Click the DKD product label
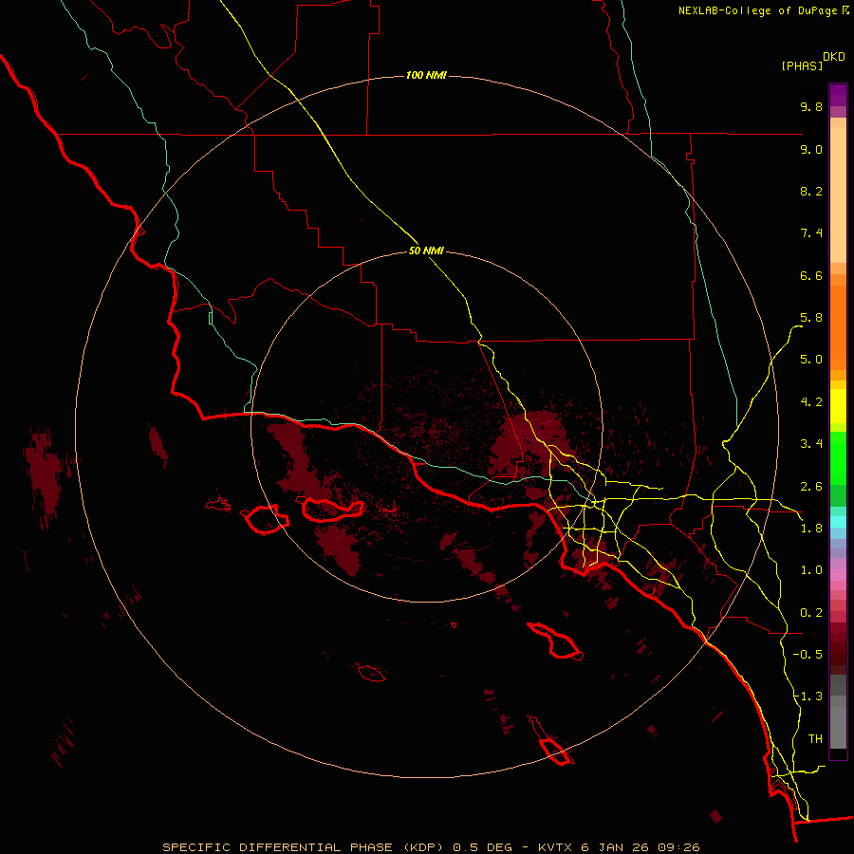Image resolution: width=854 pixels, height=854 pixels. [x=834, y=57]
